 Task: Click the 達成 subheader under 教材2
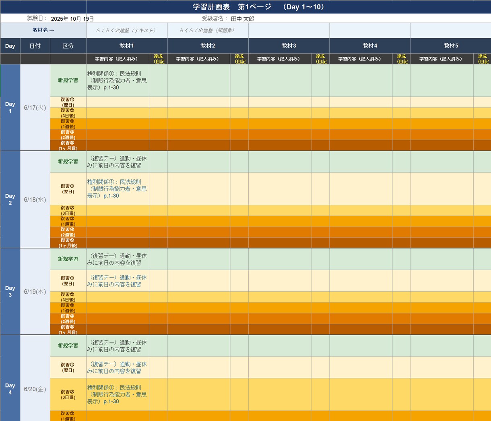(x=239, y=59)
